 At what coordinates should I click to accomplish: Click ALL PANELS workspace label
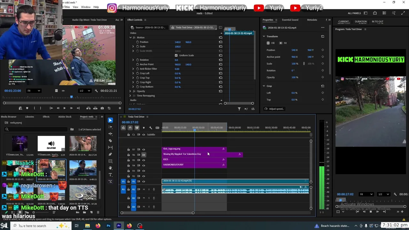(354, 13)
